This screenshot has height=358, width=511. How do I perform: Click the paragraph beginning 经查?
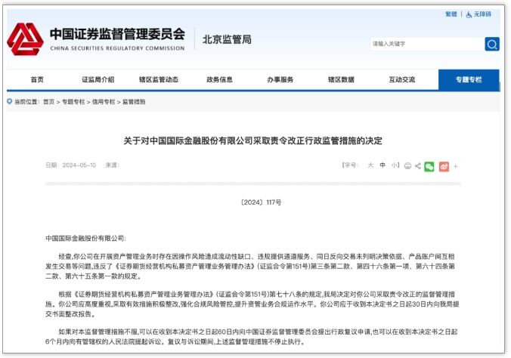250,266
